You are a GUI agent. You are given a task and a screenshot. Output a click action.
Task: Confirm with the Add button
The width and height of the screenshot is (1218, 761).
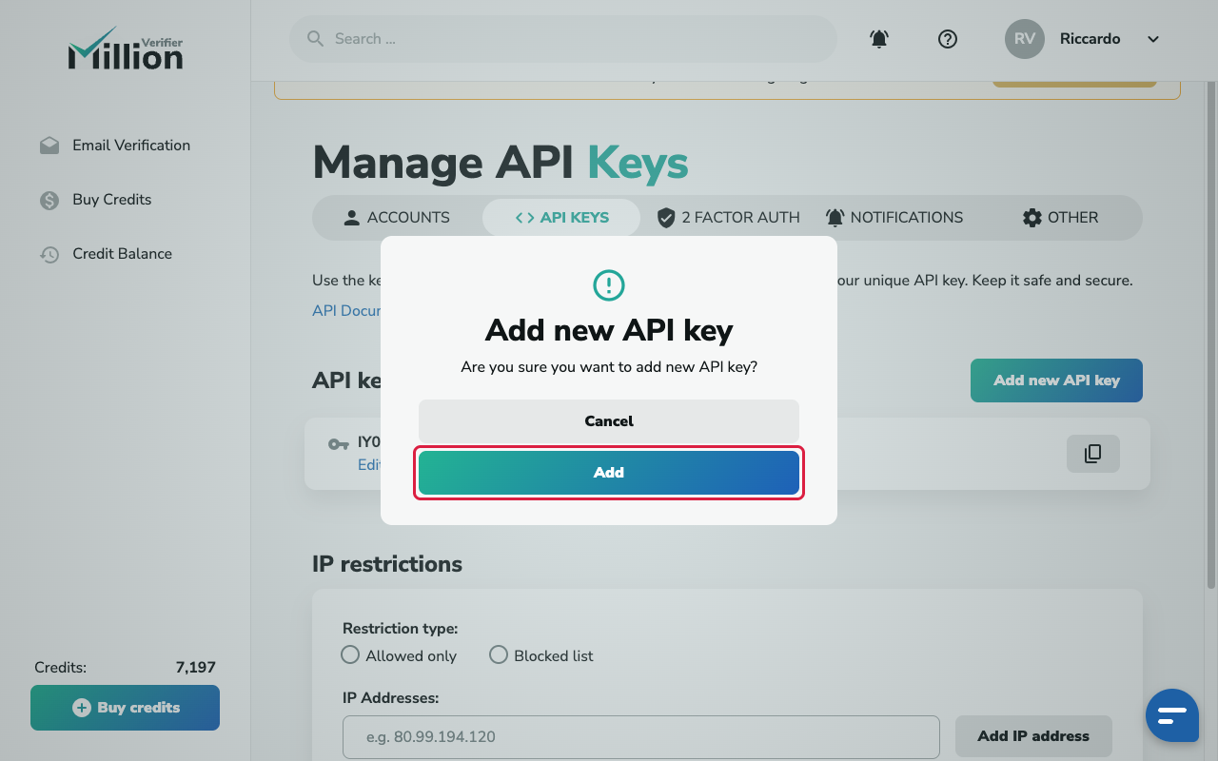click(x=609, y=473)
